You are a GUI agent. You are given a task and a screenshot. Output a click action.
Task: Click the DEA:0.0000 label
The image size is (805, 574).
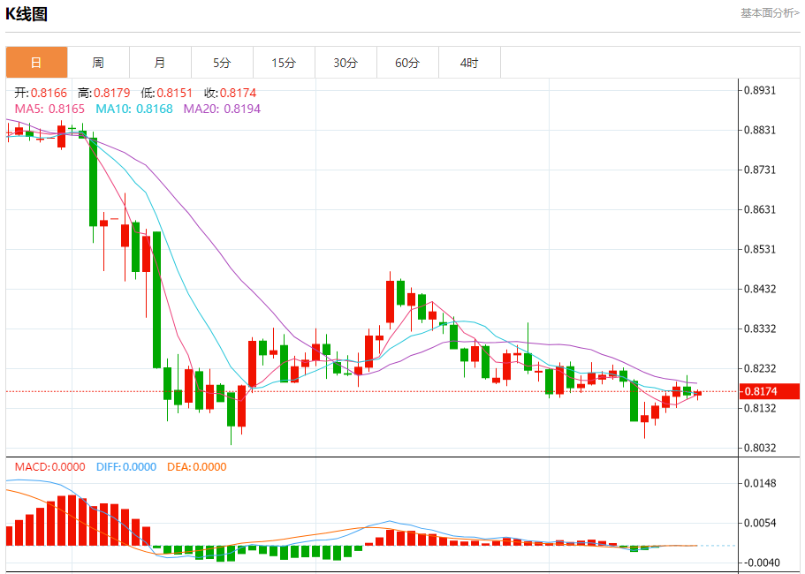tap(197, 467)
